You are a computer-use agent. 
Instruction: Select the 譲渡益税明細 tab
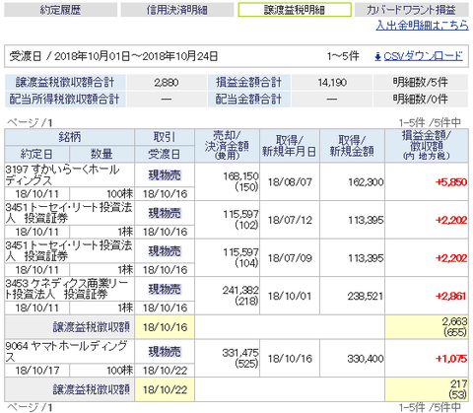click(295, 10)
